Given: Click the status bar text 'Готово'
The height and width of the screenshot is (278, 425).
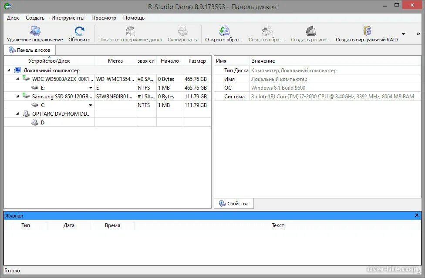Looking at the screenshot, I should tap(12, 271).
